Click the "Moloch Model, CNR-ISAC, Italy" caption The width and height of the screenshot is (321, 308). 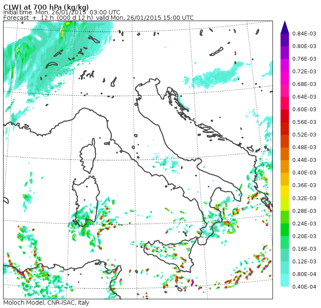pos(46,303)
